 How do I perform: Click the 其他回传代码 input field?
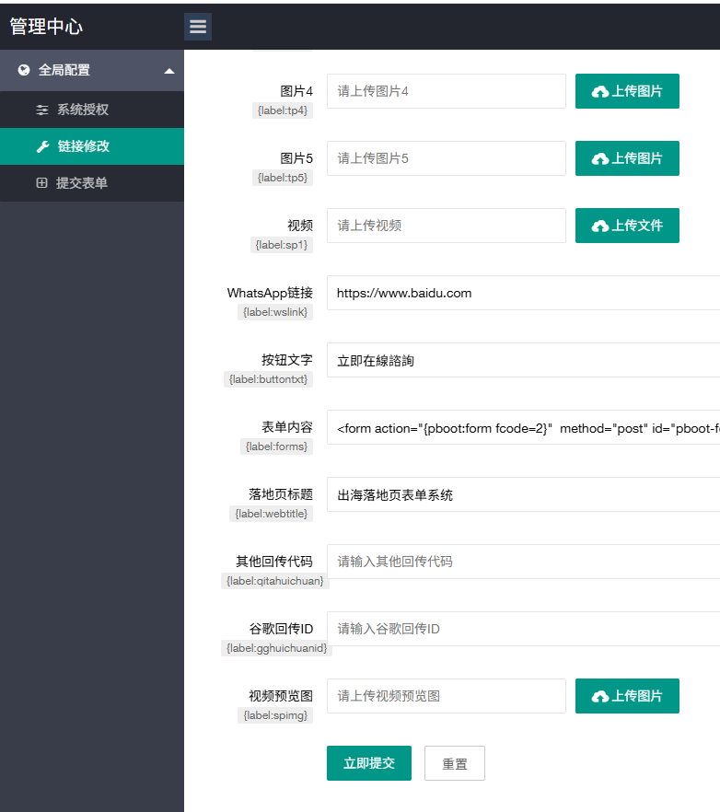coord(523,562)
